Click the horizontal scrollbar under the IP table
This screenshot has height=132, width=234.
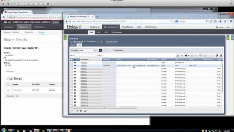pyautogui.click(x=105, y=107)
